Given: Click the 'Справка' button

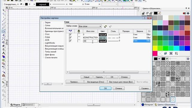Looking at the screenshot, I should (145, 88).
